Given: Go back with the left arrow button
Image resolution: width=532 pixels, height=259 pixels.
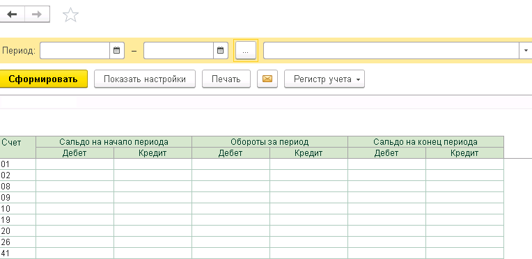Looking at the screenshot, I should [x=13, y=14].
